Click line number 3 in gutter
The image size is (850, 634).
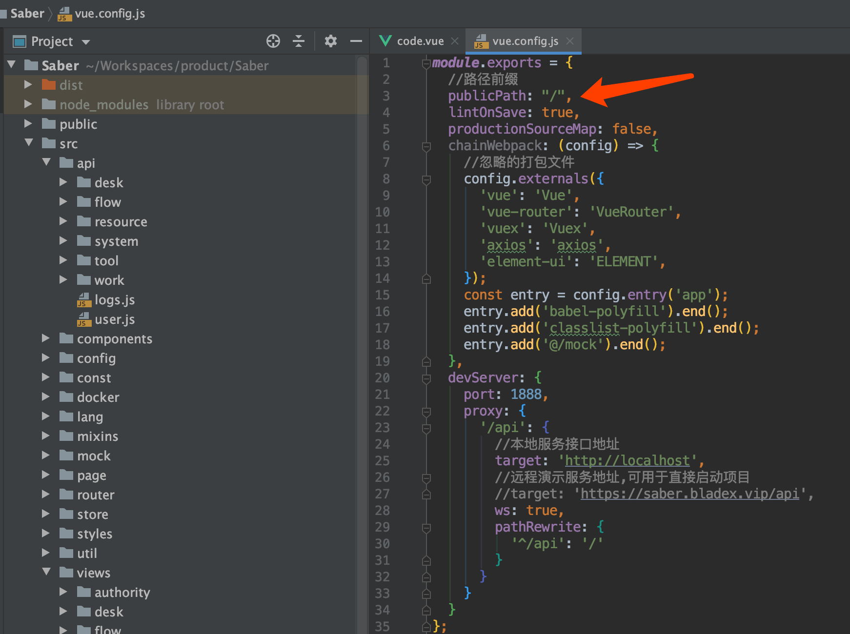coord(386,96)
